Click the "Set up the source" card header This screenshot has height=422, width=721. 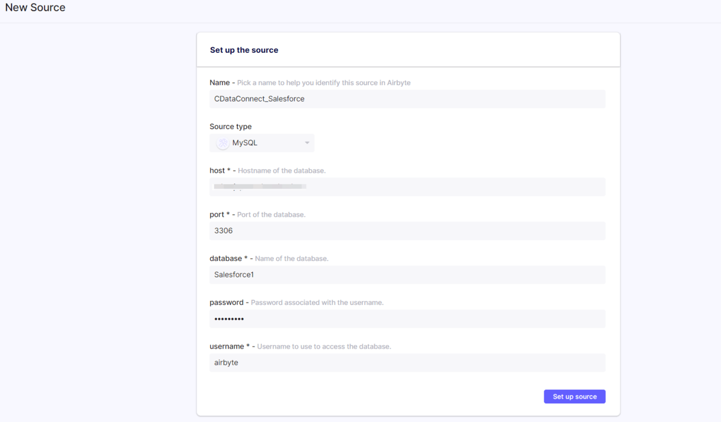244,50
